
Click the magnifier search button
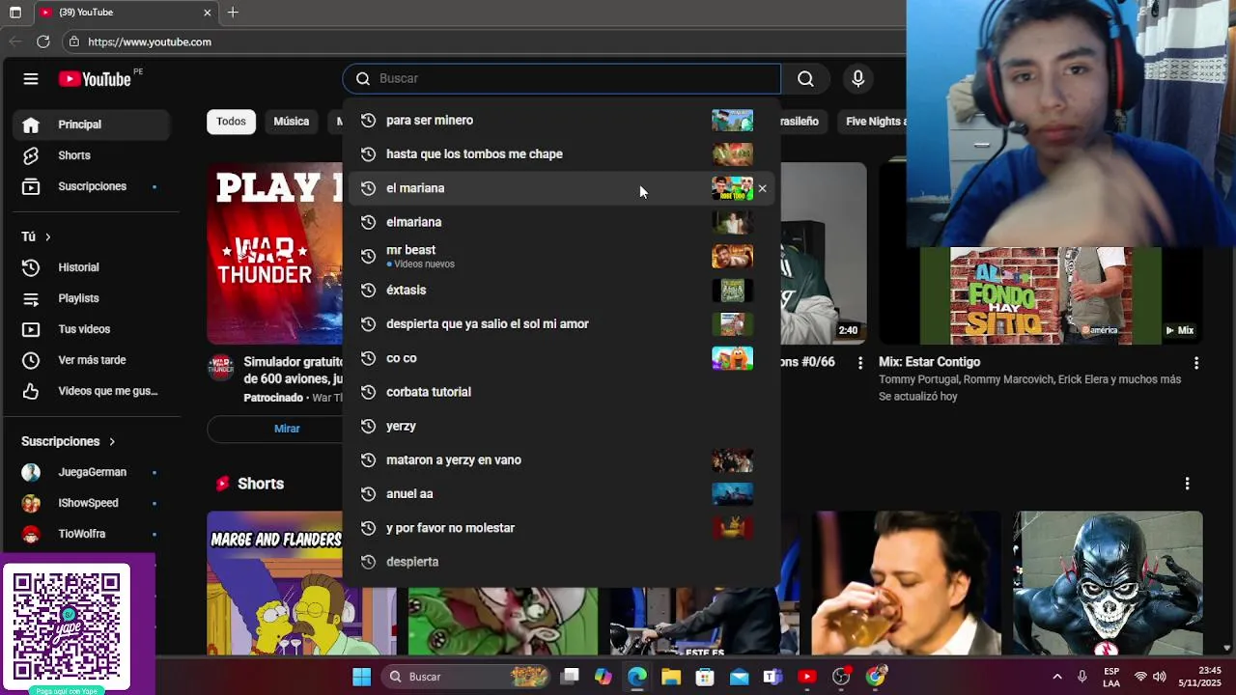[805, 79]
